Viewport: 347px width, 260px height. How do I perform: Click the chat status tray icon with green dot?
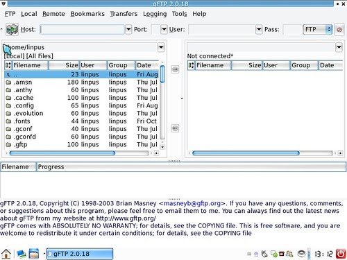[x=274, y=254]
